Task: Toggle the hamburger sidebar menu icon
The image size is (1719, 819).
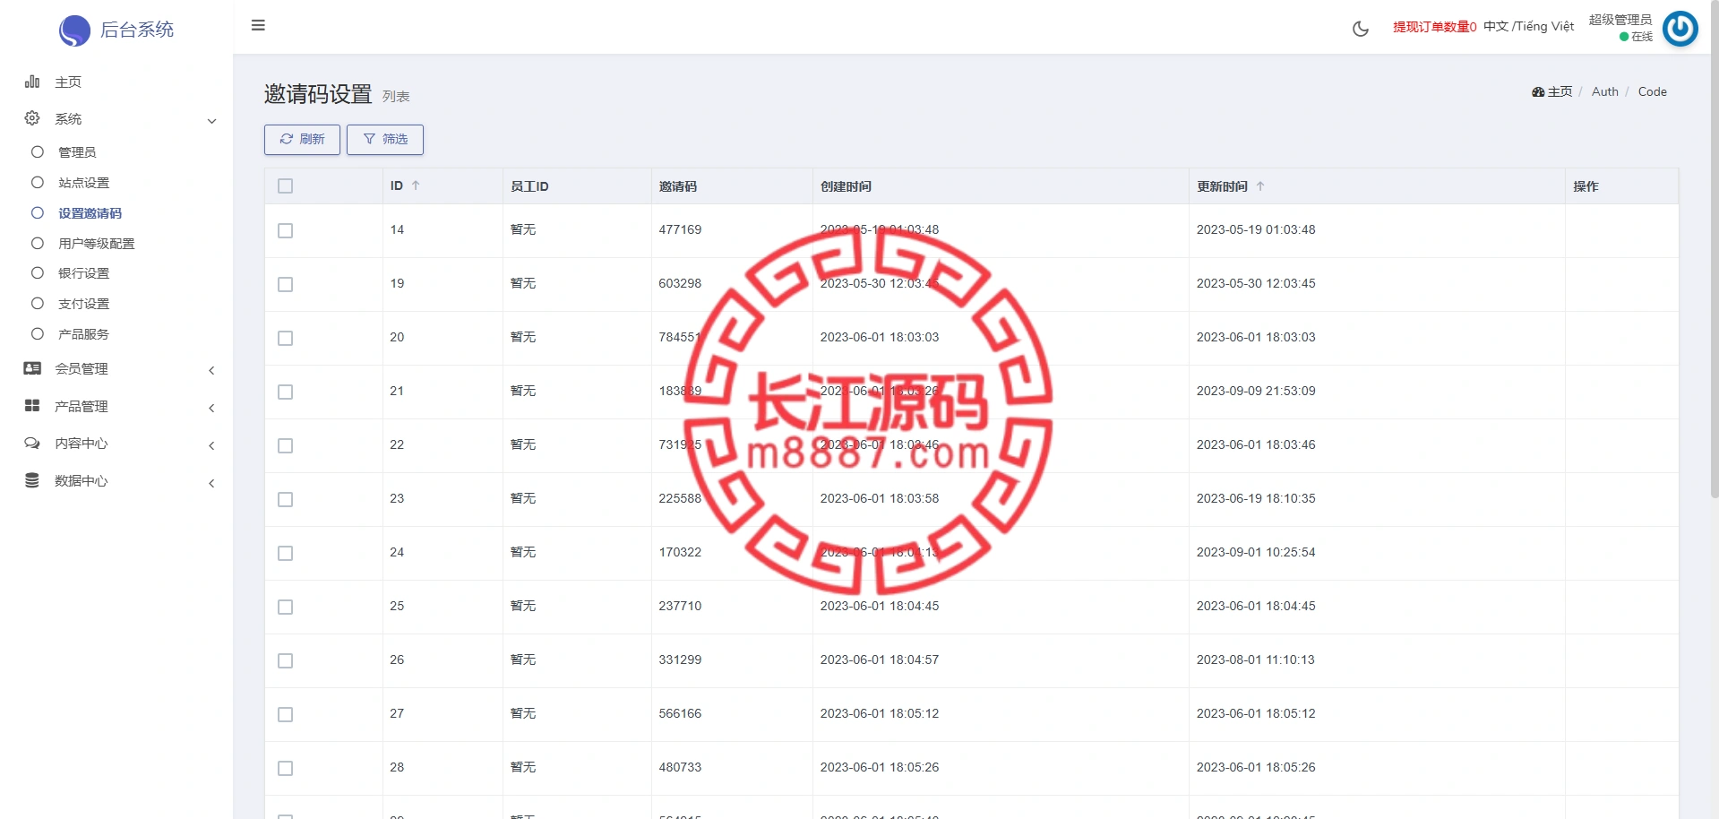Action: (258, 25)
